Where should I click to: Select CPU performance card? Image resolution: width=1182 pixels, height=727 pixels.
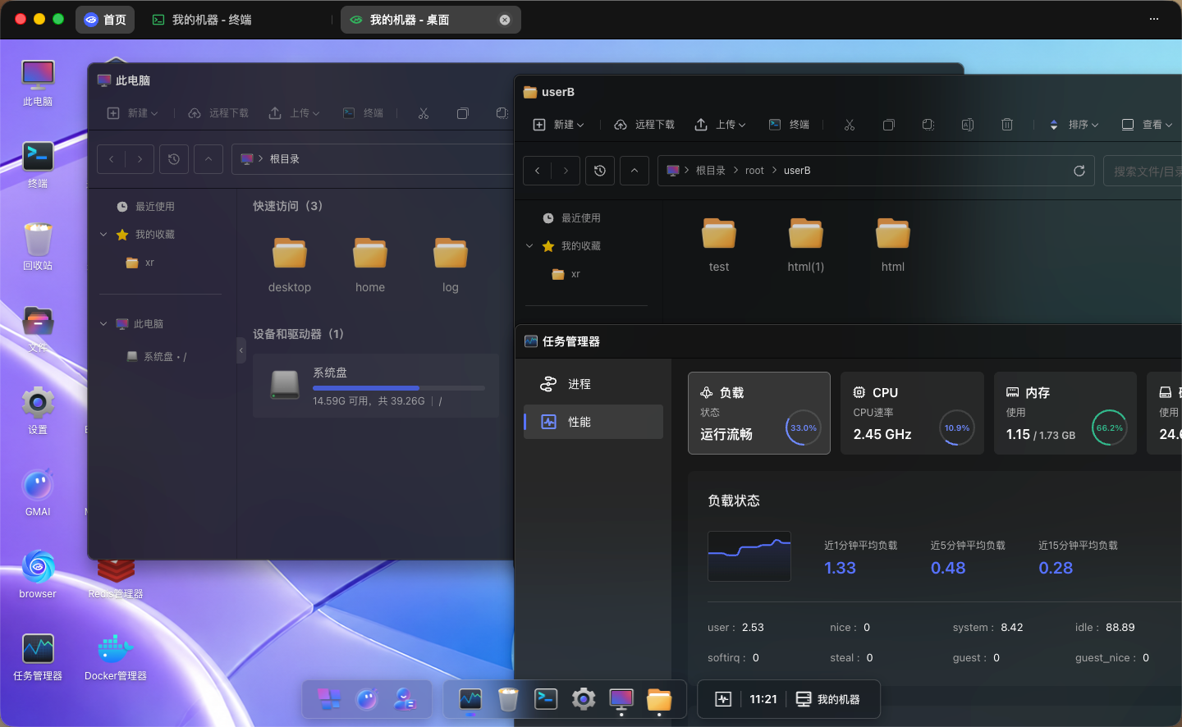[x=912, y=413]
